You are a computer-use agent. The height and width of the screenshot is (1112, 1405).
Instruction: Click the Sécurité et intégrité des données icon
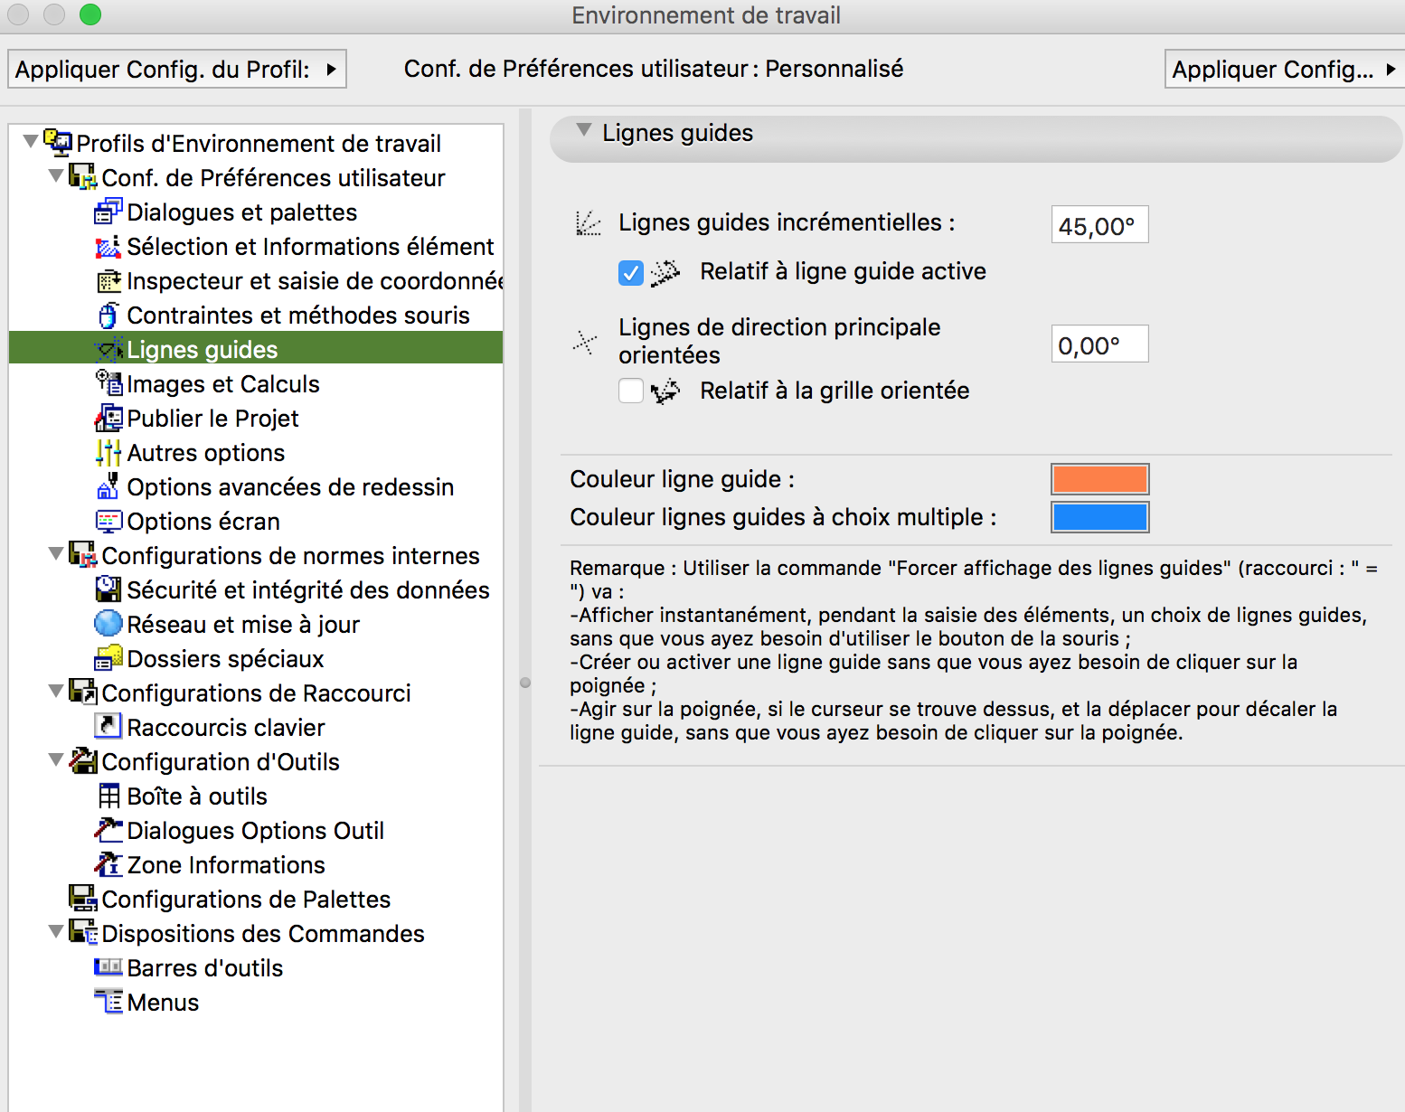[x=108, y=589]
